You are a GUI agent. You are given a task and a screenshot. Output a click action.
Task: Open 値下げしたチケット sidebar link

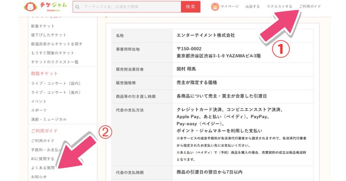pyautogui.click(x=49, y=35)
